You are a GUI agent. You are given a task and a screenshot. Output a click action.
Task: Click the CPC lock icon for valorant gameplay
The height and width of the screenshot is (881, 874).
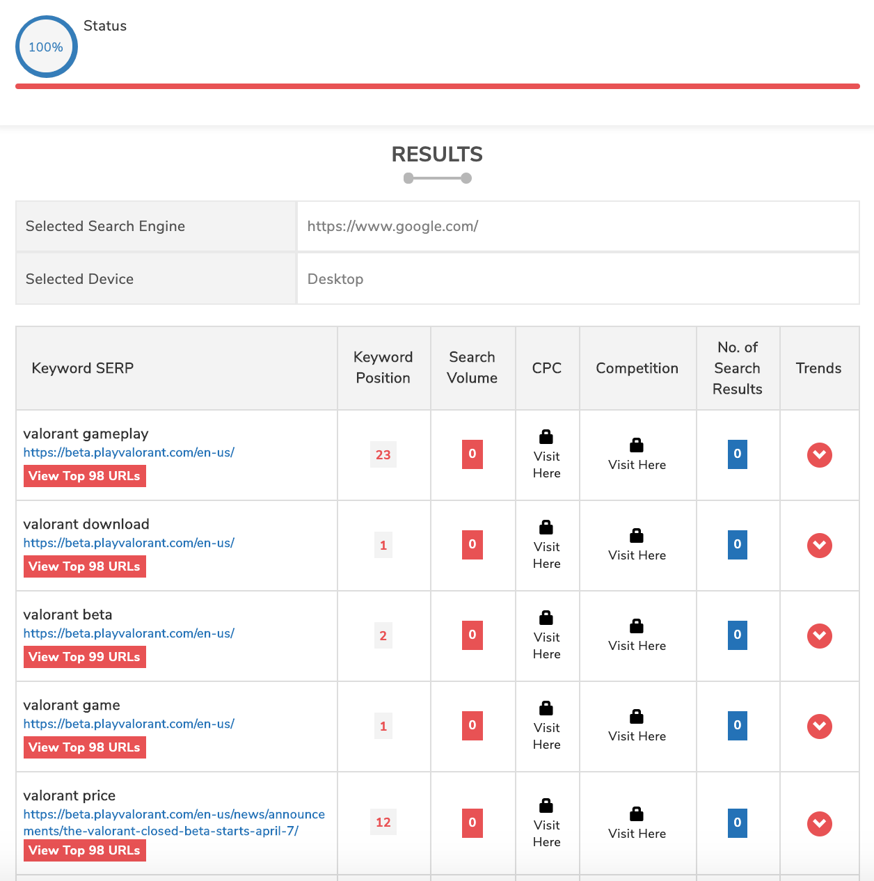point(547,436)
